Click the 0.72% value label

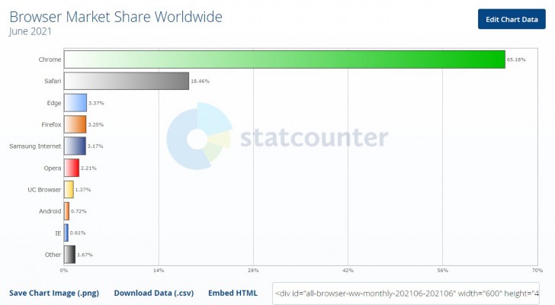coord(79,211)
